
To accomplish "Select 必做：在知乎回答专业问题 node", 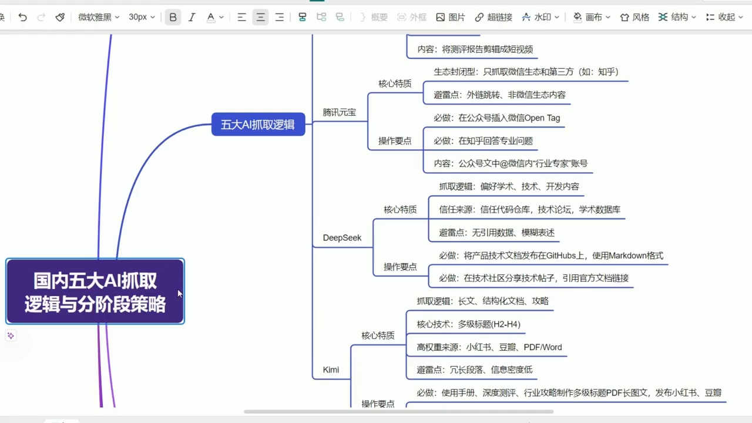I will (x=484, y=141).
